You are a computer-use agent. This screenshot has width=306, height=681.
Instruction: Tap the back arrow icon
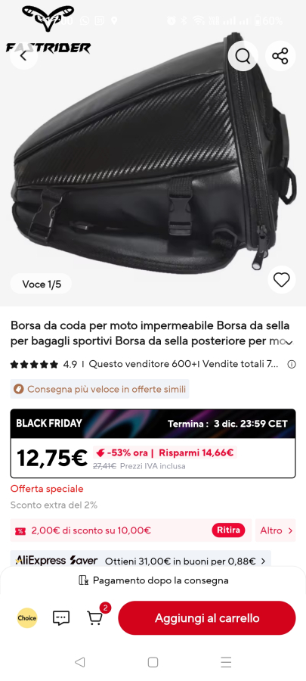coord(23,55)
